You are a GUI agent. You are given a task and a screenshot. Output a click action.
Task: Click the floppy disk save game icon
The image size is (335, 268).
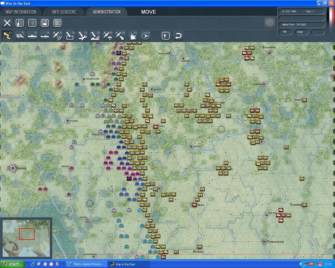(x=45, y=23)
